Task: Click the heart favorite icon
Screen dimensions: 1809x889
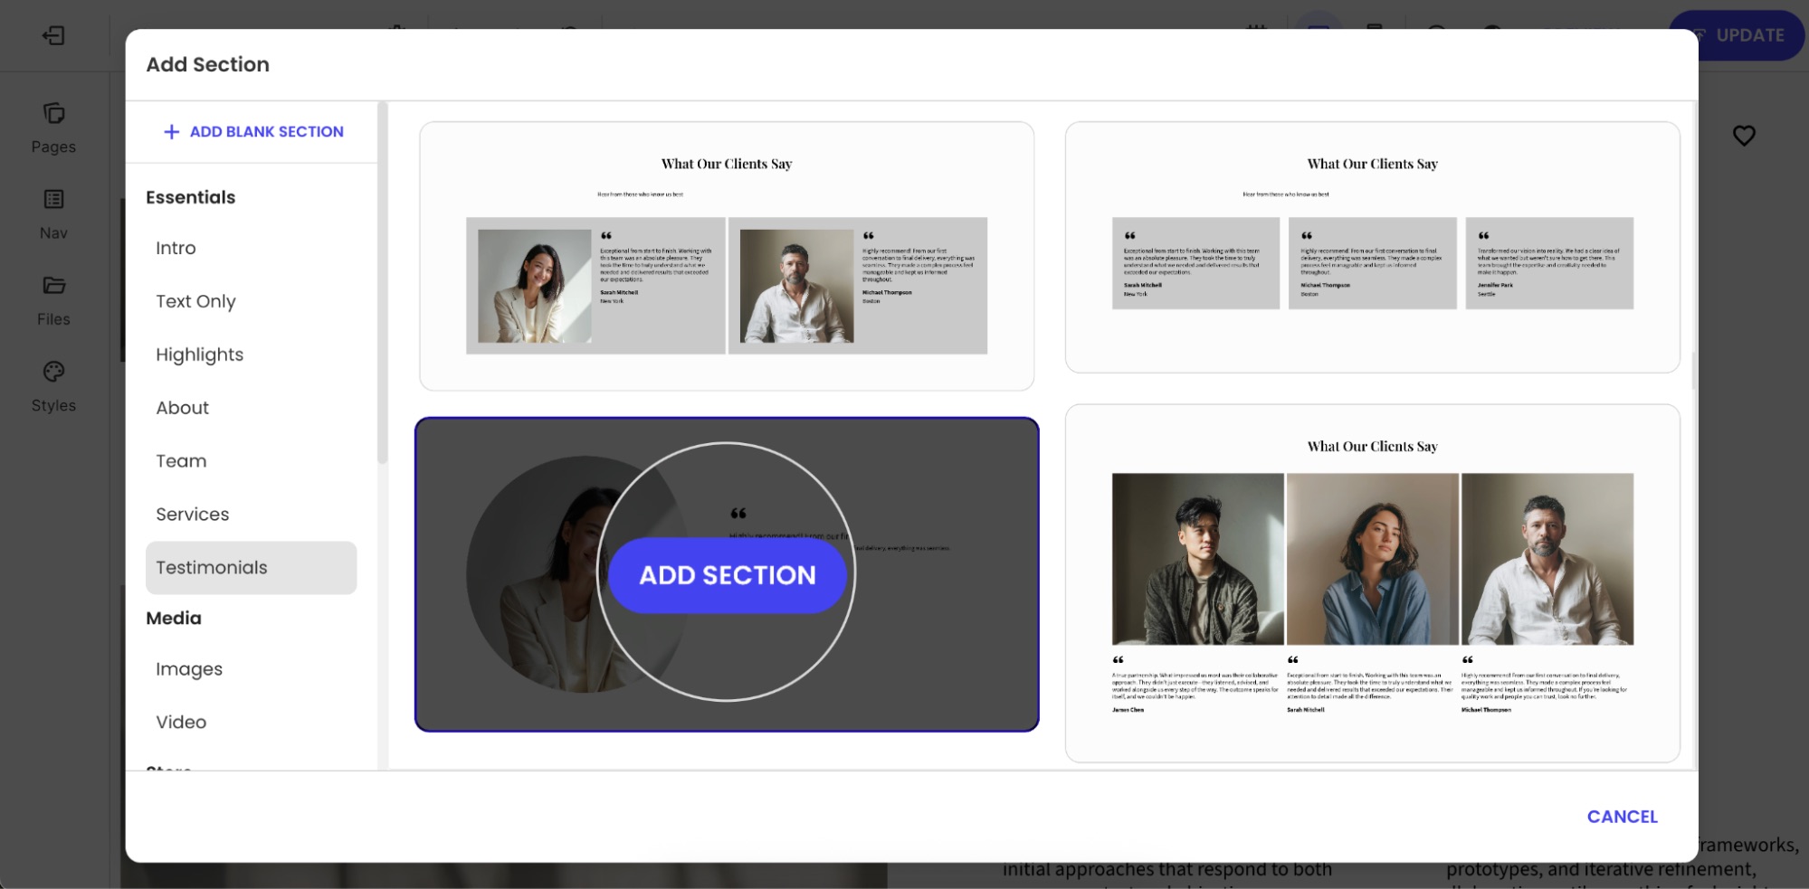Action: (1744, 136)
